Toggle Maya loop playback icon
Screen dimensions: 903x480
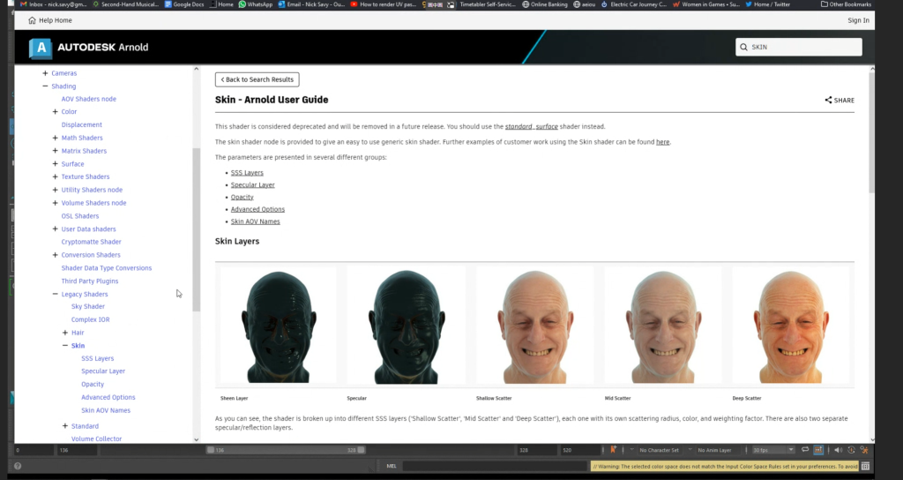pos(804,450)
